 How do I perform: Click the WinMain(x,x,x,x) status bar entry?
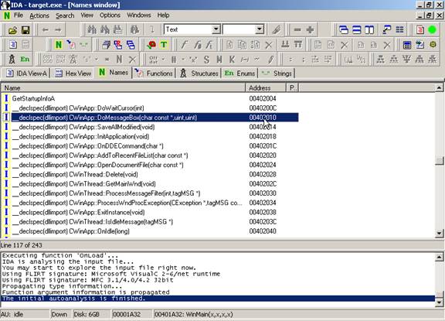point(194,314)
